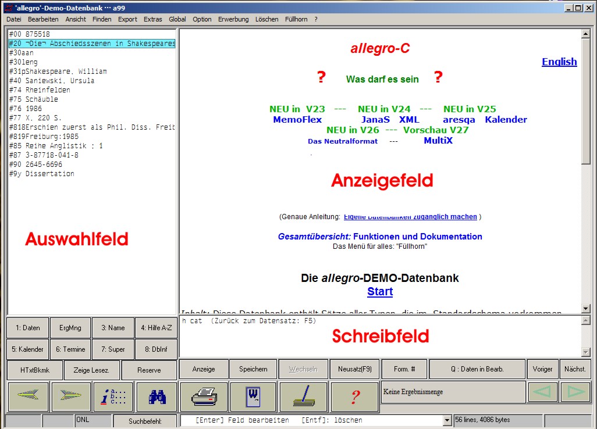
Task: Open the aresqa link
Action: pos(459,120)
